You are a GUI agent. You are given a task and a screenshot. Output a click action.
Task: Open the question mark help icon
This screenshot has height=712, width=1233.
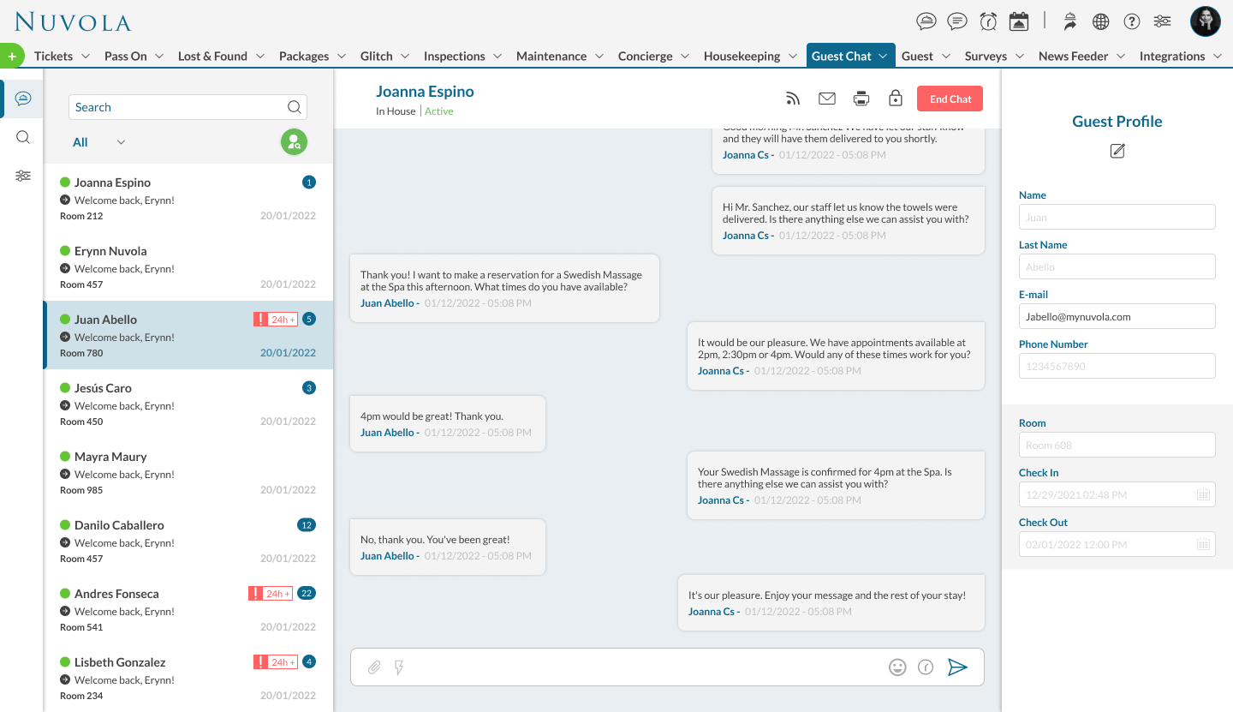tap(1132, 21)
